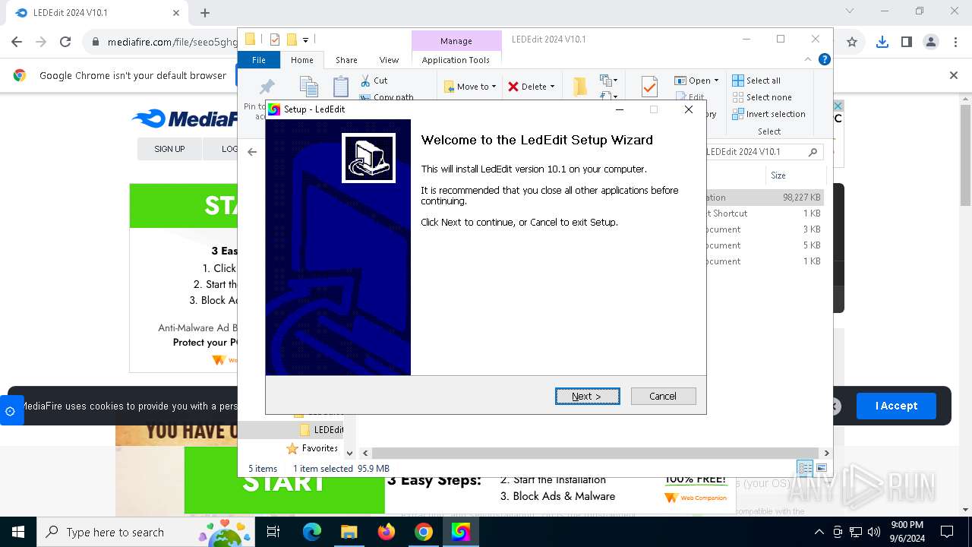
Task: Click the New folder icon in the Quick Access Toolbar
Action: pyautogui.click(x=291, y=40)
